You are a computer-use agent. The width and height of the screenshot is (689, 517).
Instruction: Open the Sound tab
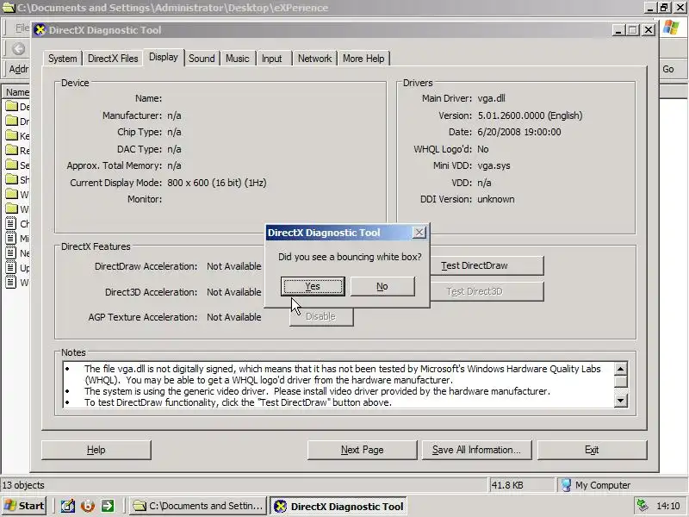point(202,59)
